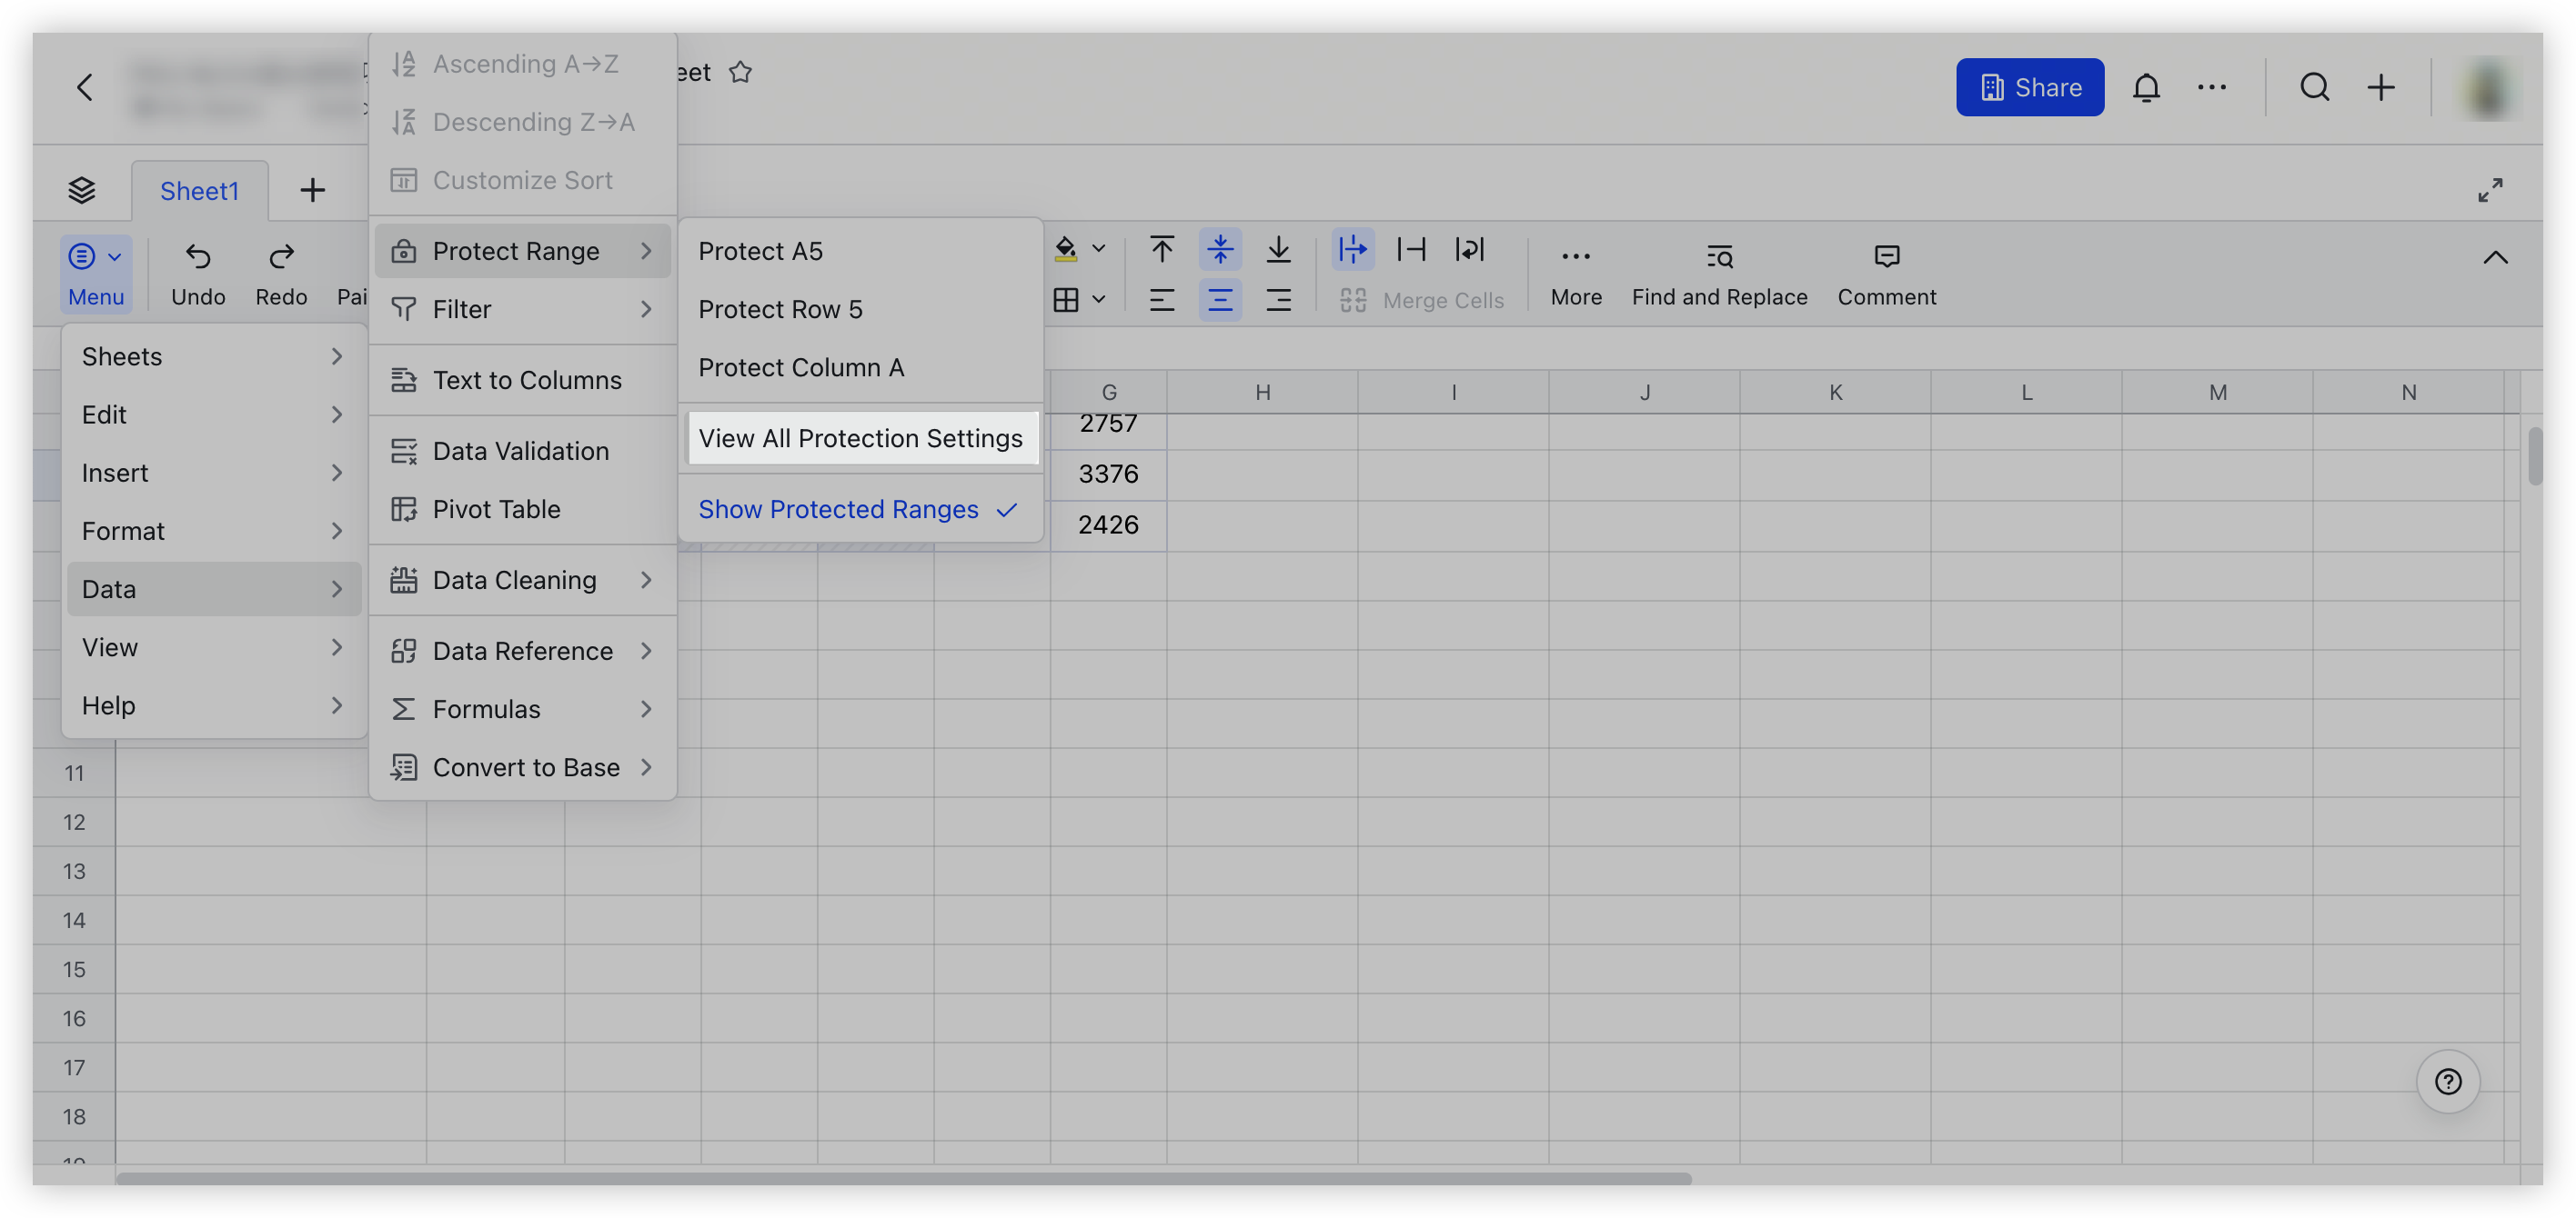Insert a comment with the Comment icon

pos(1886,273)
